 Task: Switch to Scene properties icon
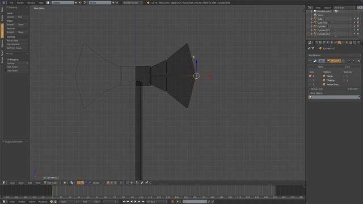[x=324, y=42]
